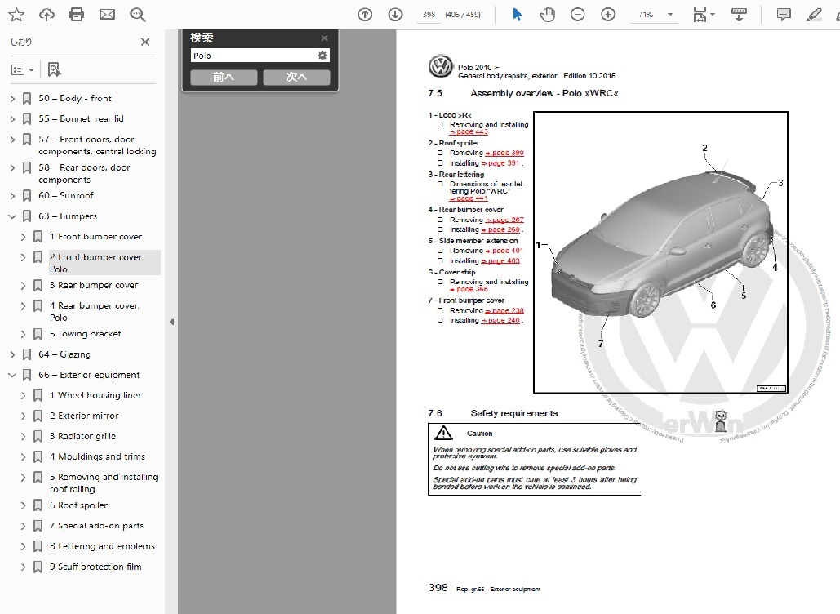
Task: Click the zoom percentage field
Action: (x=647, y=15)
